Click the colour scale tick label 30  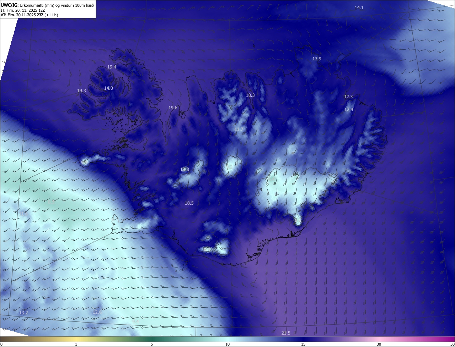pyautogui.click(x=379, y=344)
